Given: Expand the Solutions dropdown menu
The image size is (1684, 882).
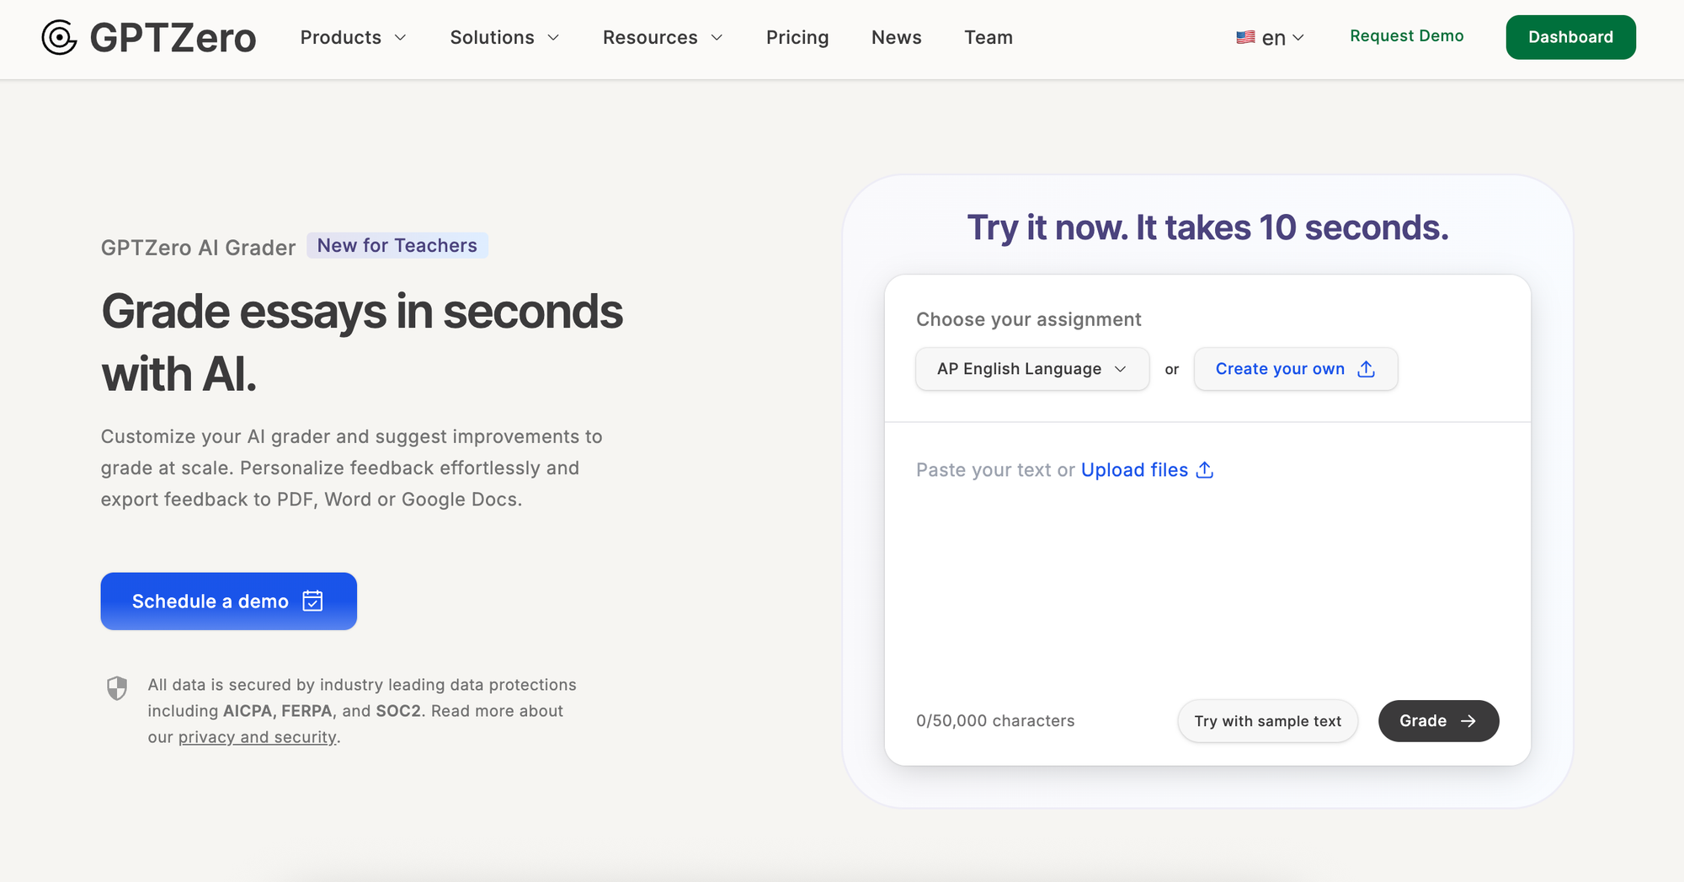Looking at the screenshot, I should tap(504, 37).
